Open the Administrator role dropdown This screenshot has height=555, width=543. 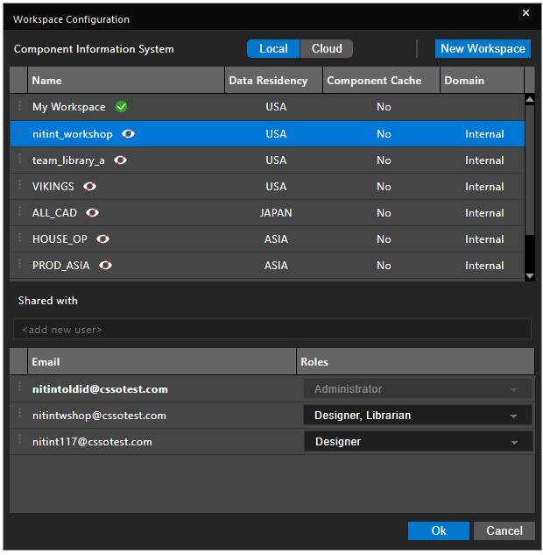(418, 389)
